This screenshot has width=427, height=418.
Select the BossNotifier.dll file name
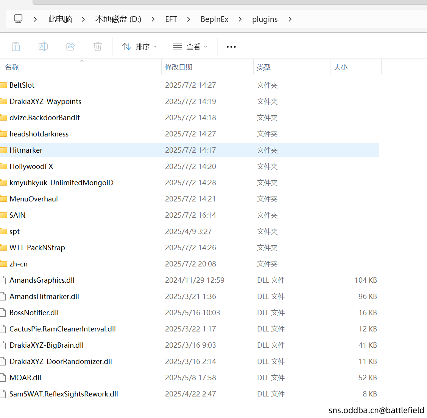(x=34, y=313)
